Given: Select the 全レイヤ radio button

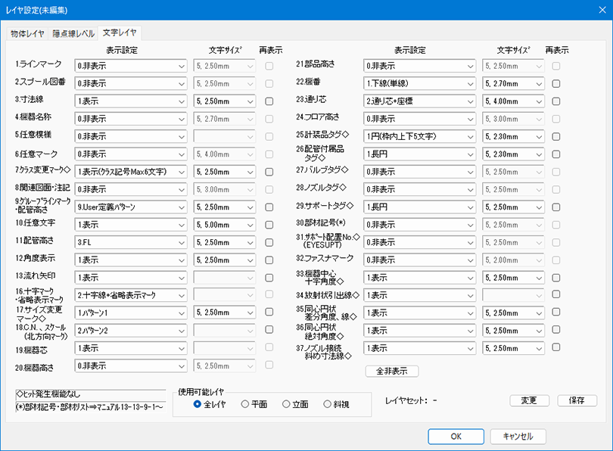Looking at the screenshot, I should click(x=210, y=404).
